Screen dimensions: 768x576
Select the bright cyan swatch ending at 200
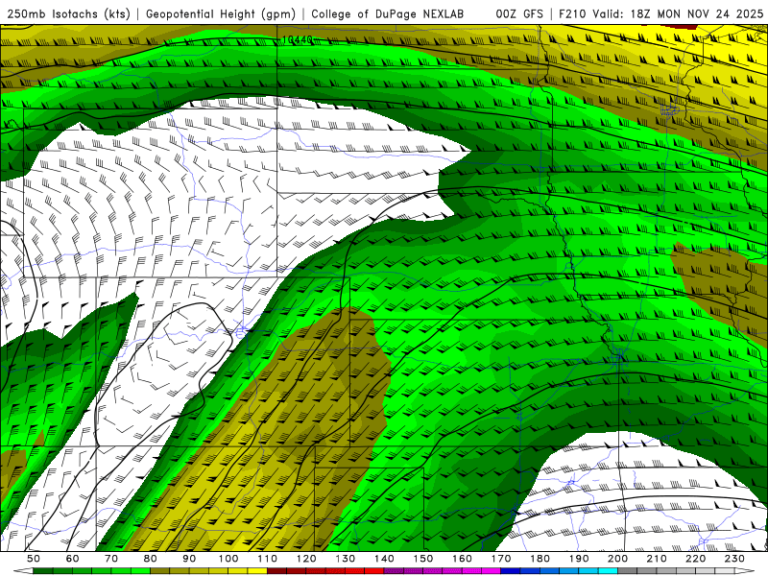click(x=609, y=571)
